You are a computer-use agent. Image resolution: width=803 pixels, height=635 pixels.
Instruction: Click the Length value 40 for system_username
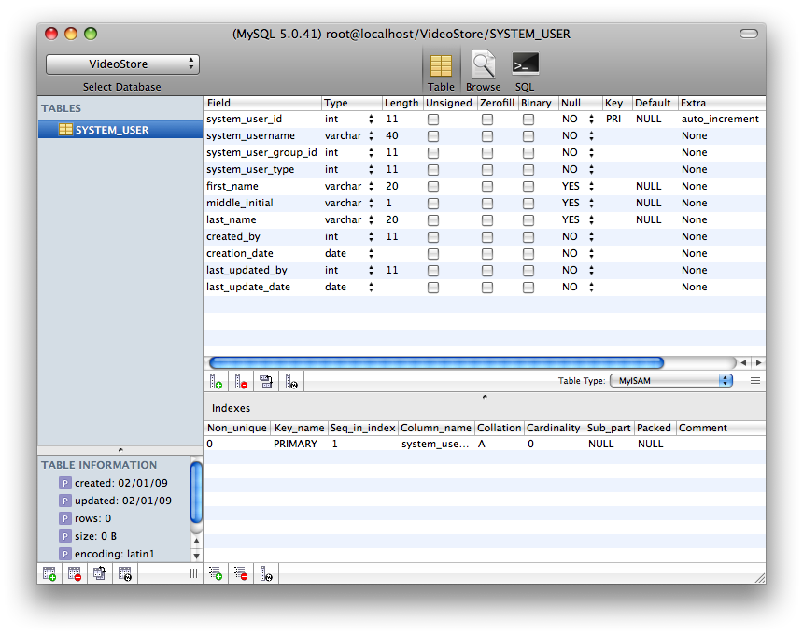tap(392, 135)
